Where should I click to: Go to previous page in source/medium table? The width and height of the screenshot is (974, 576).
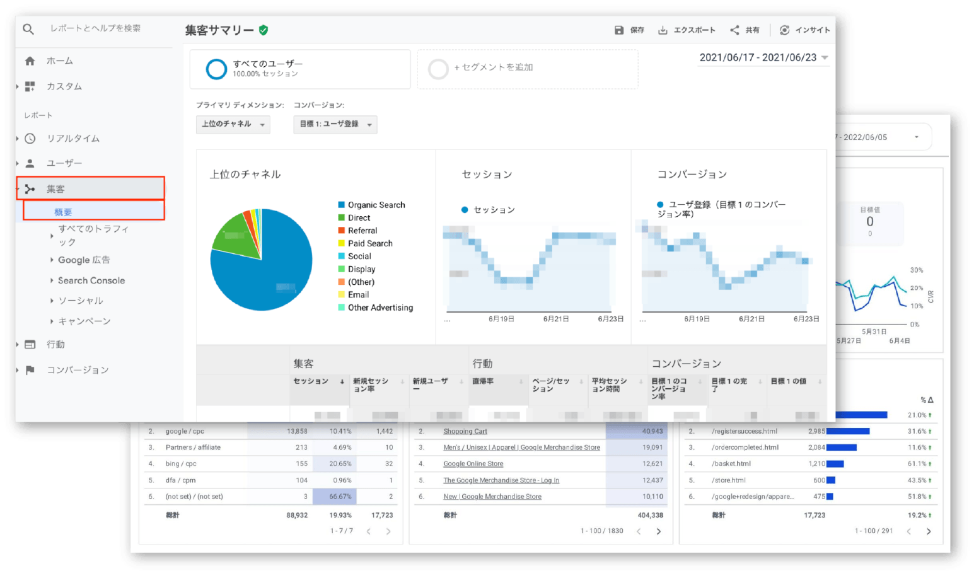click(x=369, y=531)
